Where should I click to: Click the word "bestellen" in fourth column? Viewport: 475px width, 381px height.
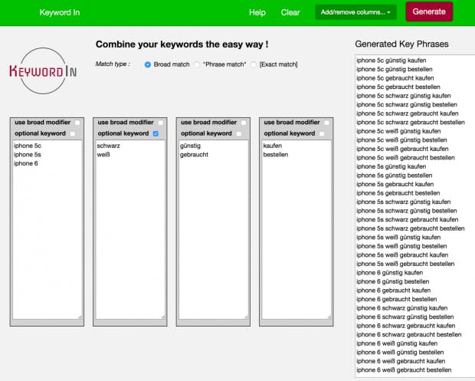[276, 155]
